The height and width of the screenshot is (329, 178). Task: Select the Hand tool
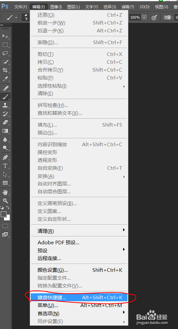point(5,192)
